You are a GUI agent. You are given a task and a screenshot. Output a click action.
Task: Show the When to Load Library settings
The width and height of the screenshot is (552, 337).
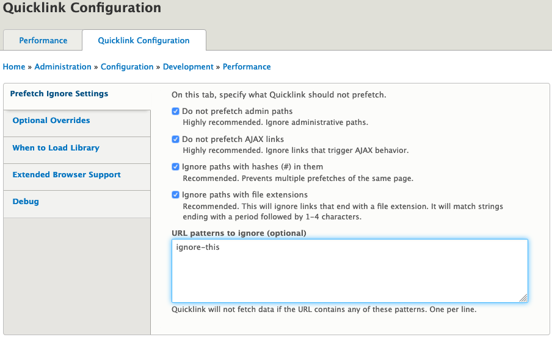[x=56, y=148]
